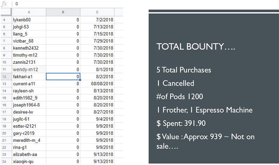Select the fakhari-a1 cell
Screen dimensions: 279x165
29,76
